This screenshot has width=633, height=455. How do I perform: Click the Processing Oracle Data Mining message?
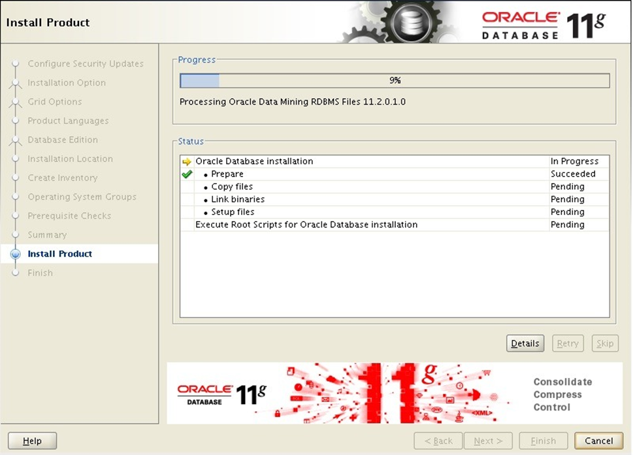[293, 102]
